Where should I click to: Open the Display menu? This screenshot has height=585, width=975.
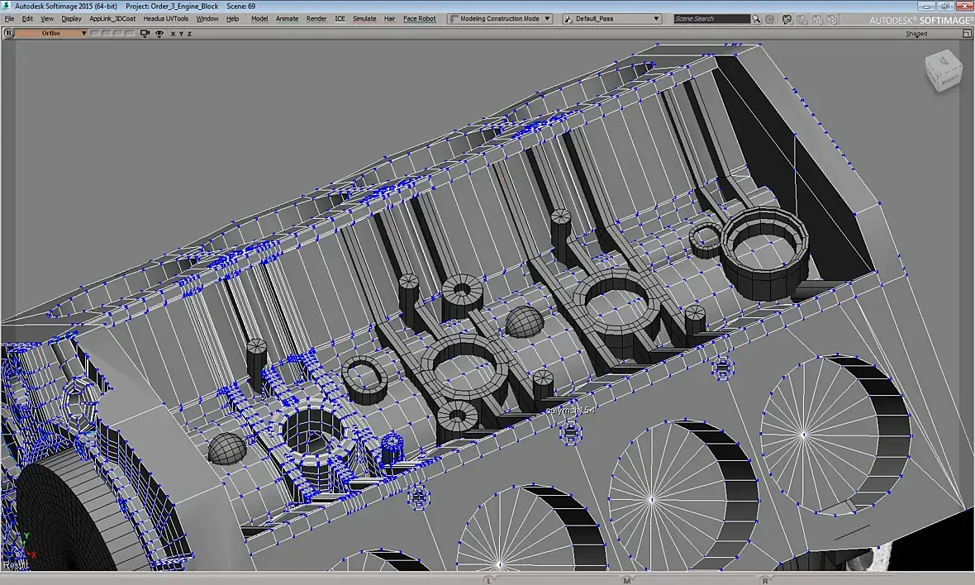(x=71, y=18)
